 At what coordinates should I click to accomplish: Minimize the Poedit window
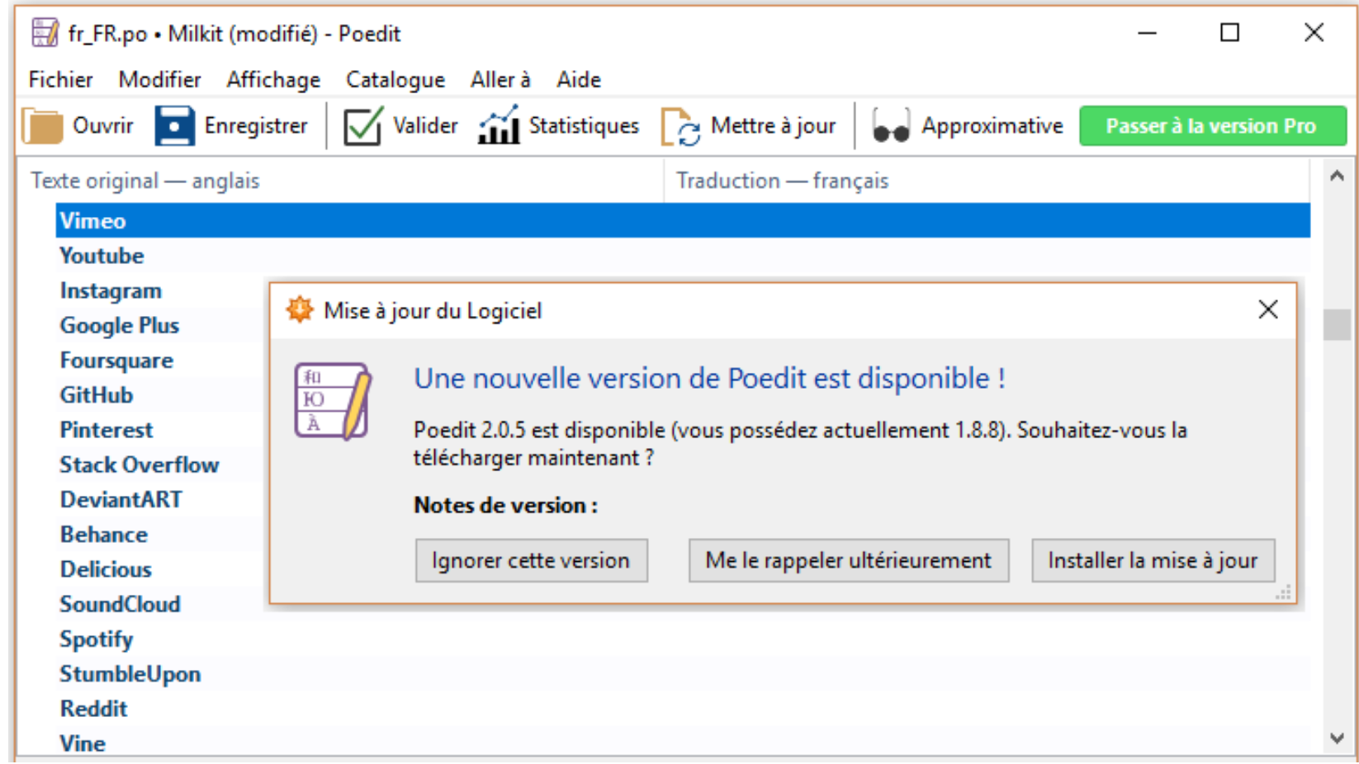click(x=1147, y=33)
